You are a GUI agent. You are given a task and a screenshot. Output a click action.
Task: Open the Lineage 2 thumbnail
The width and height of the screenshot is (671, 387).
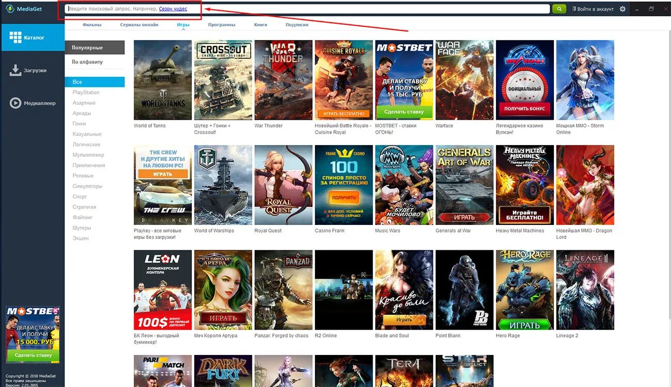click(x=585, y=290)
